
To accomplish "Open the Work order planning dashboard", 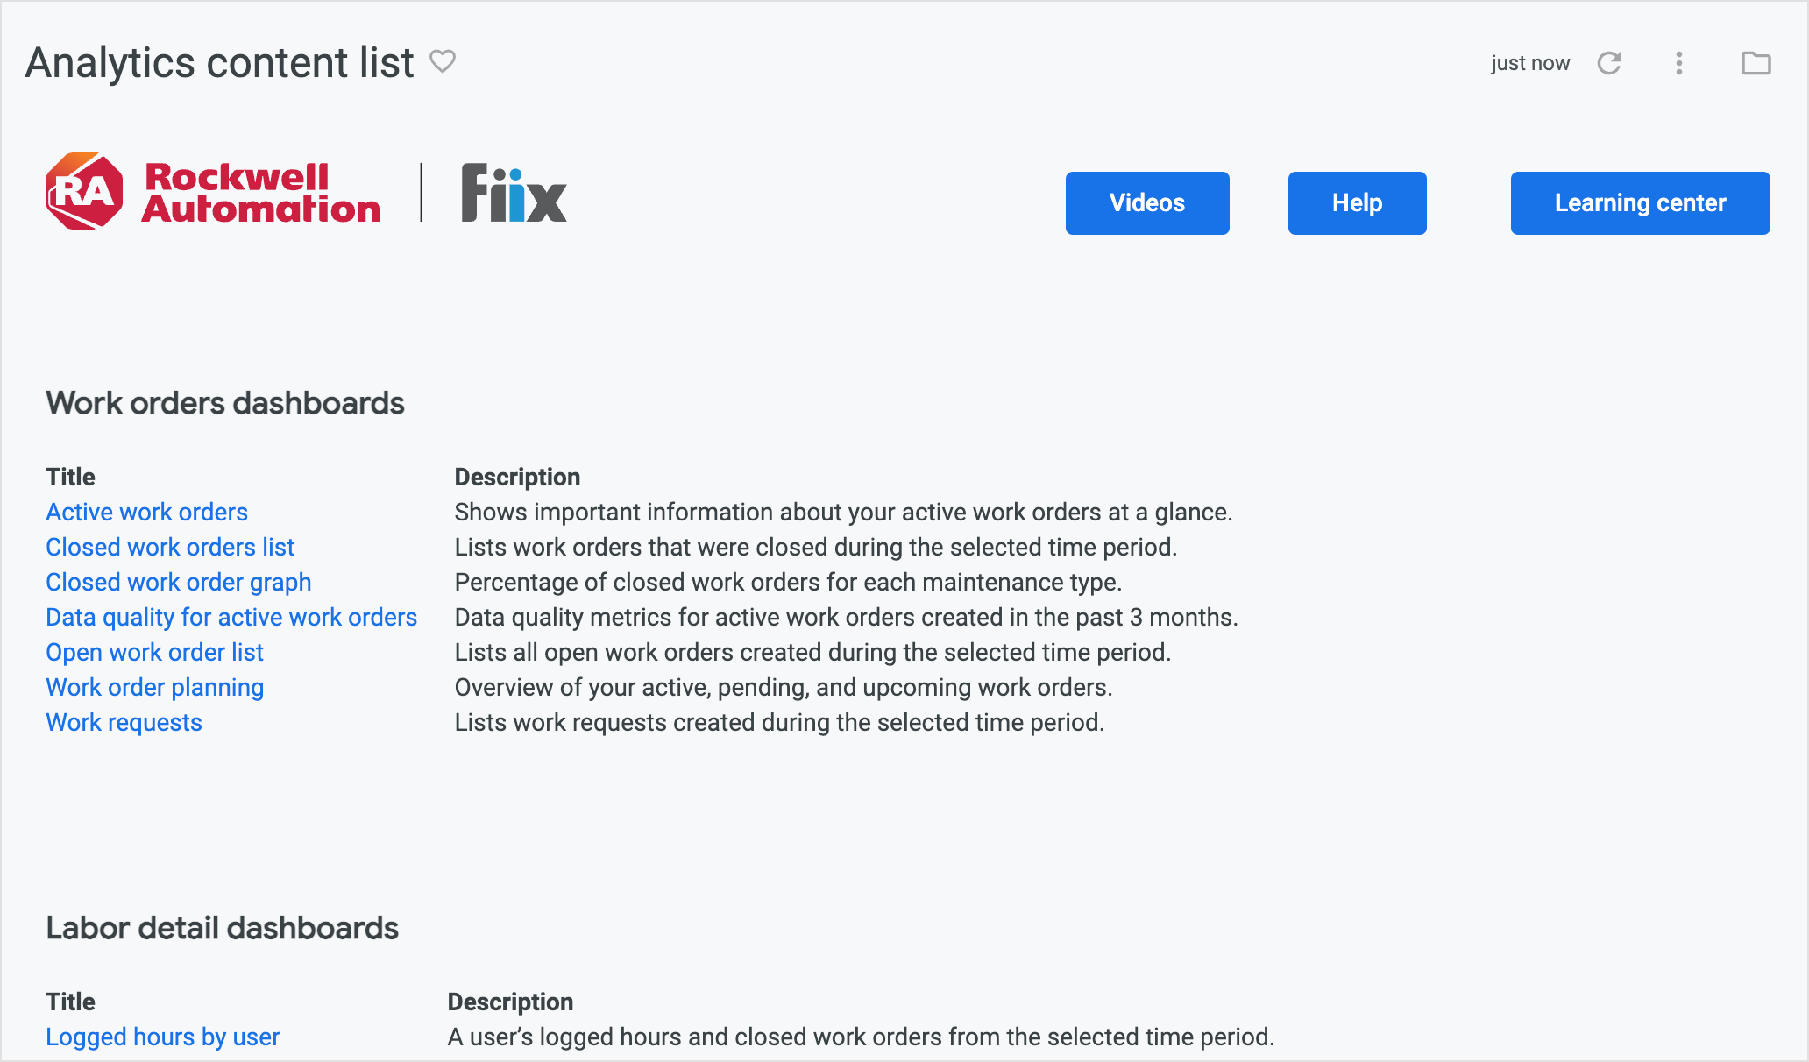I will coord(155,687).
